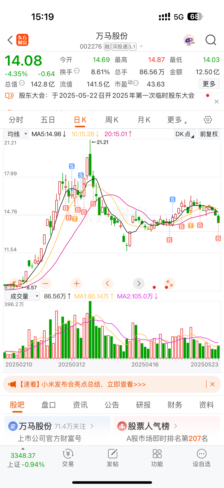Open the 更多 period dropdown tab
The height and width of the screenshot is (488, 224).
point(177,120)
